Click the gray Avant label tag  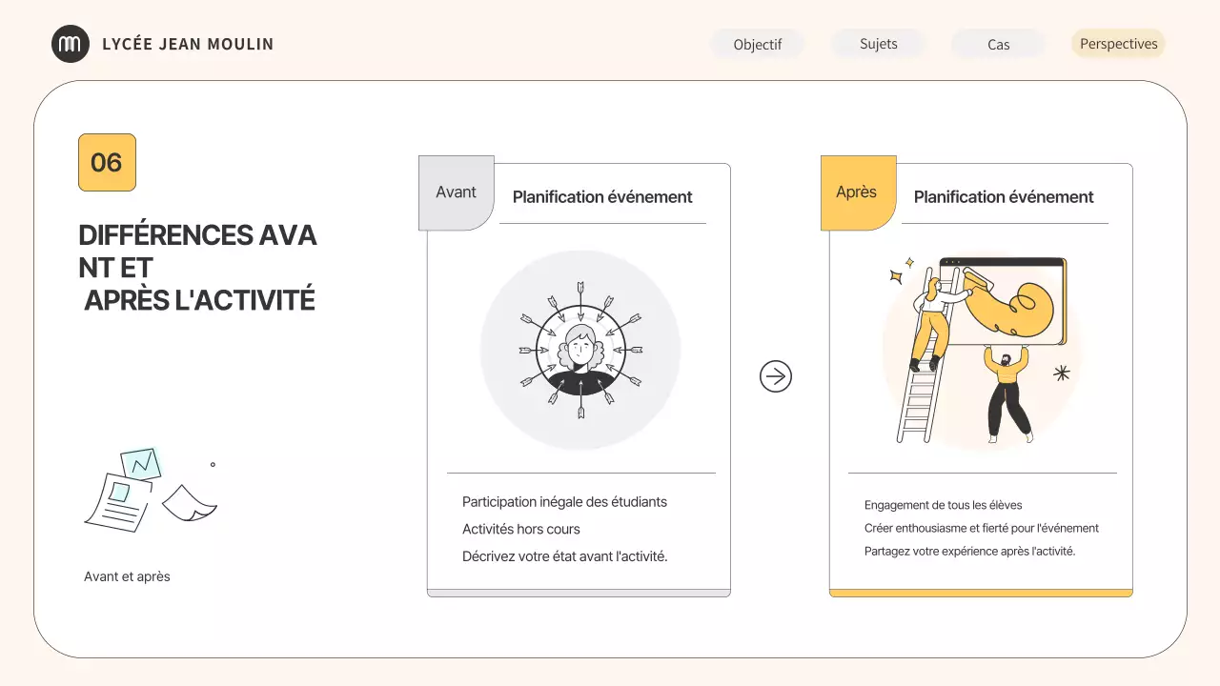(x=456, y=192)
